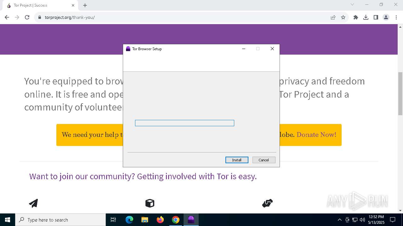403x226 pixels.
Task: Open the network tray icon
Action: click(355, 220)
